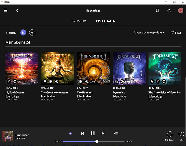This screenshot has height=146, width=186.
Task: Open The Bonding title link
Action: 85,93
